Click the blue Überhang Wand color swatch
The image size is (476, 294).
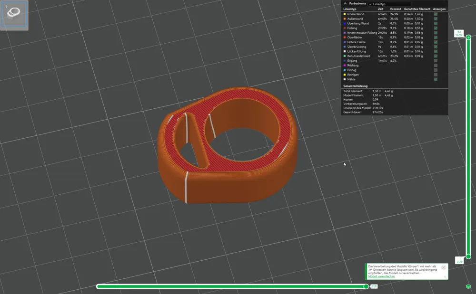[x=345, y=23]
